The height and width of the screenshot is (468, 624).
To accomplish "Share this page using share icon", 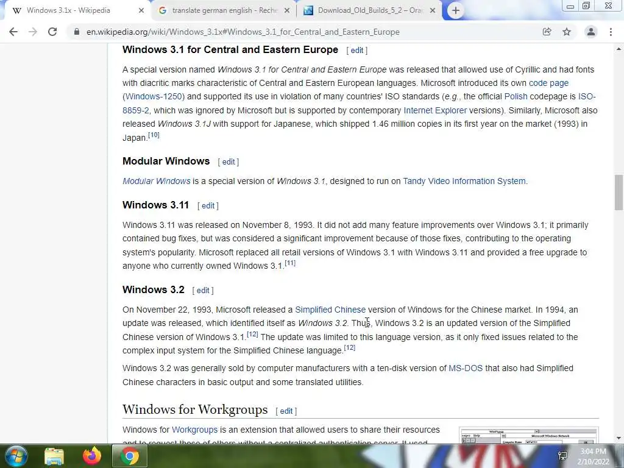I will pos(547,32).
